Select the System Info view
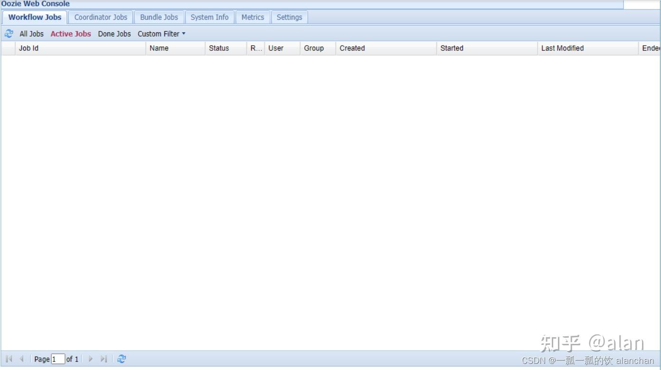Viewport: 661px width, 370px height. point(209,17)
